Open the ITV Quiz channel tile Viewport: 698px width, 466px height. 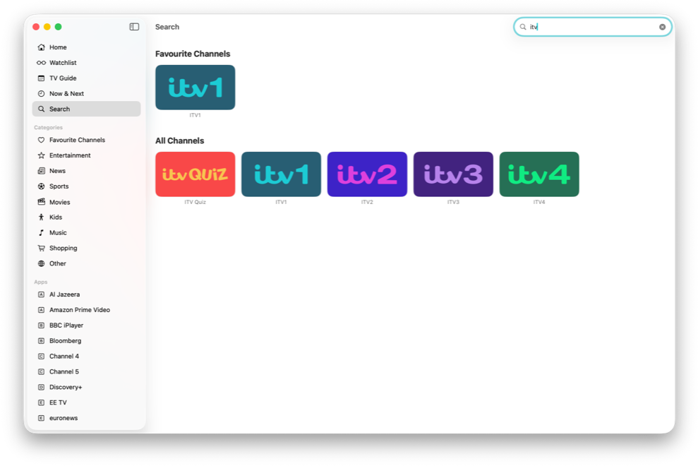click(x=195, y=174)
